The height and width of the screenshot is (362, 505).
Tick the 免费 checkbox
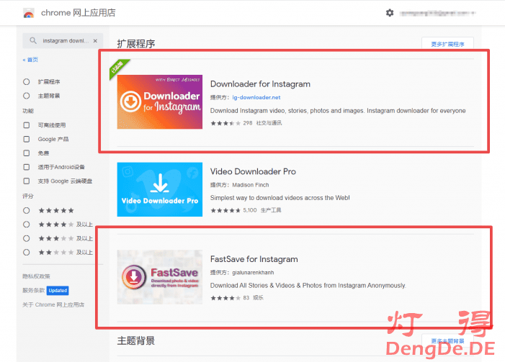click(27, 153)
